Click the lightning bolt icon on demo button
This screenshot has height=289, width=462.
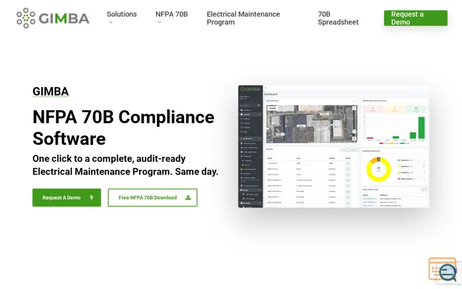pos(92,198)
